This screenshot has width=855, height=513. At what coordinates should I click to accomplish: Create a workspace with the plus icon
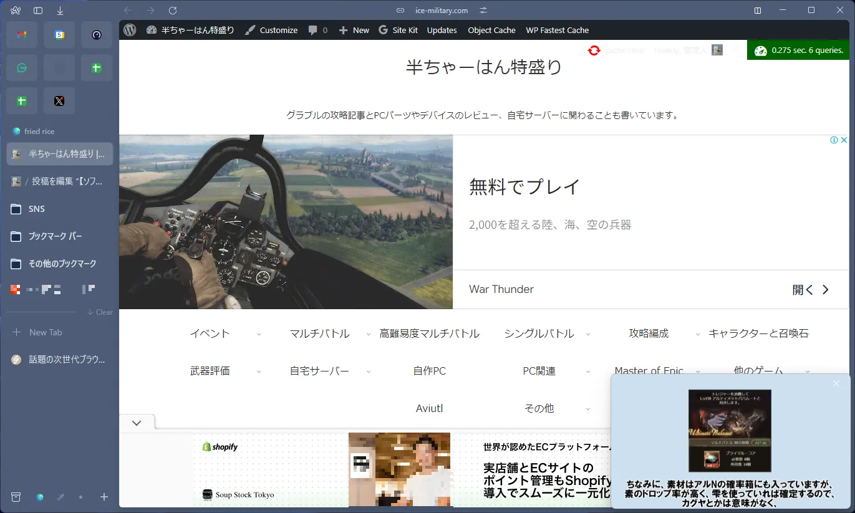coord(104,497)
